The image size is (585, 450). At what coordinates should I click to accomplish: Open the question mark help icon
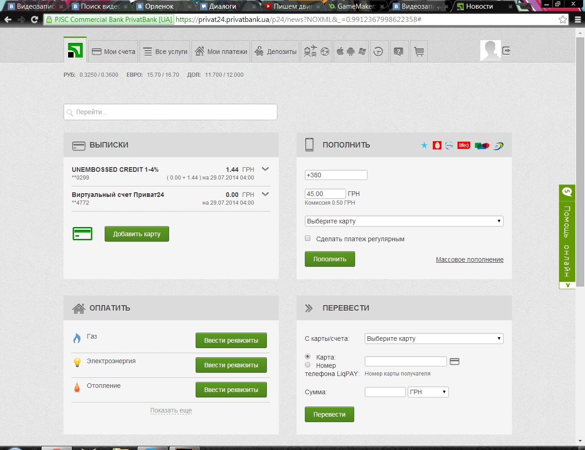point(399,52)
